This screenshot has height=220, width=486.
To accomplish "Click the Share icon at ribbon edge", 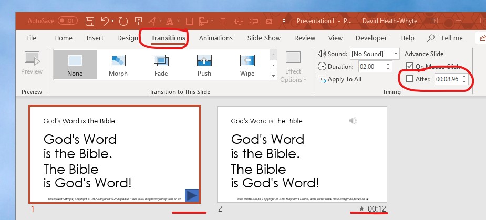I will [483, 38].
